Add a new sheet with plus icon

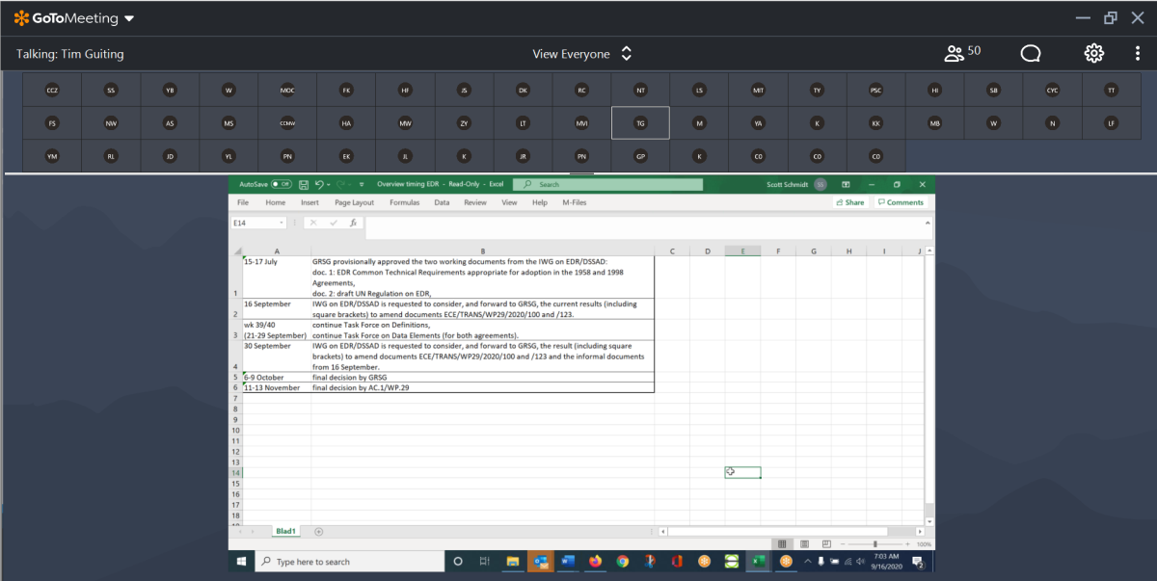(x=318, y=531)
